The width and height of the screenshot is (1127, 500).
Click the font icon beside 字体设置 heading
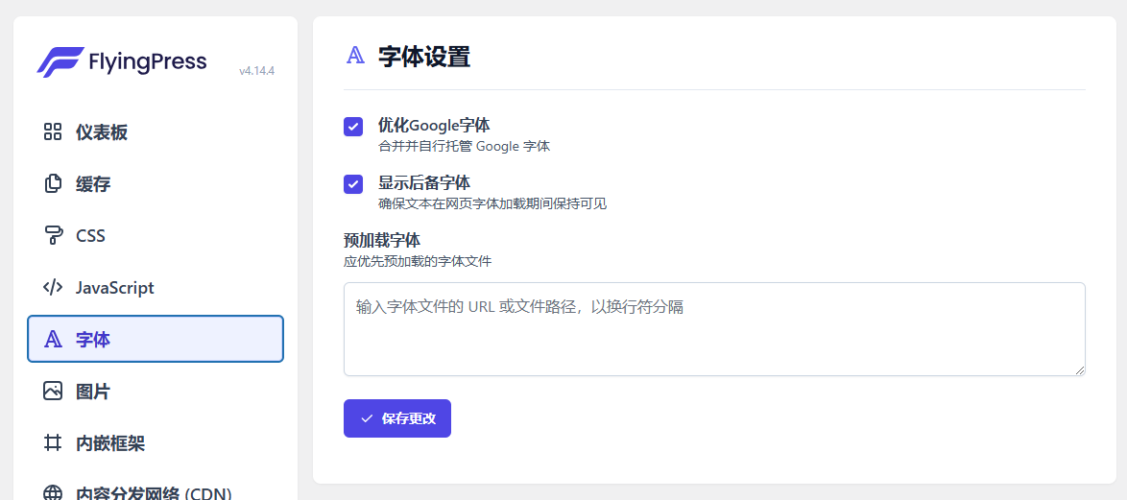(355, 56)
